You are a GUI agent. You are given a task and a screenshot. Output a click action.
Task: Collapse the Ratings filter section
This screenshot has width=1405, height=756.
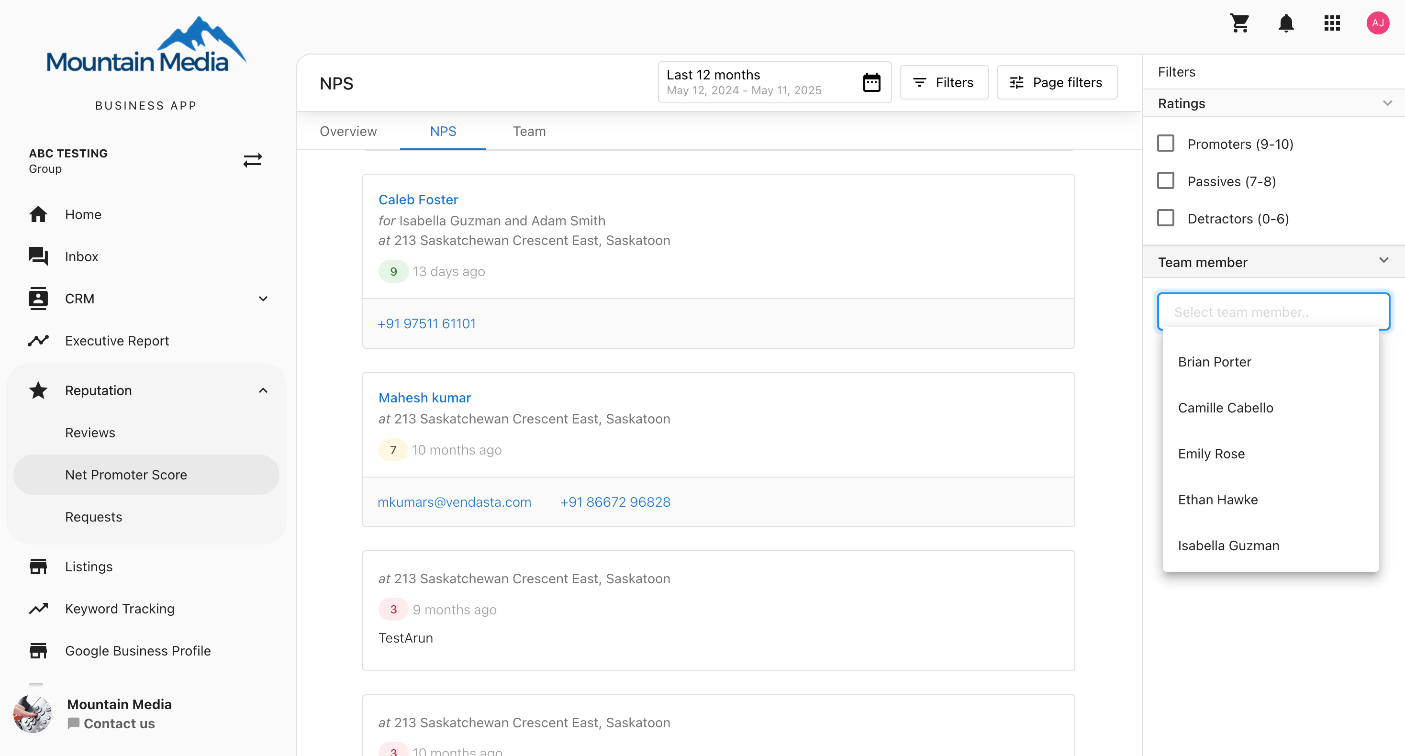pos(1388,103)
